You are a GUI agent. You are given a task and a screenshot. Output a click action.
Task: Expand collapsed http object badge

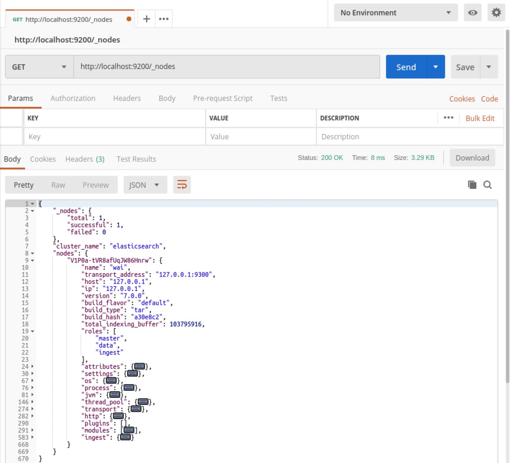(118, 416)
